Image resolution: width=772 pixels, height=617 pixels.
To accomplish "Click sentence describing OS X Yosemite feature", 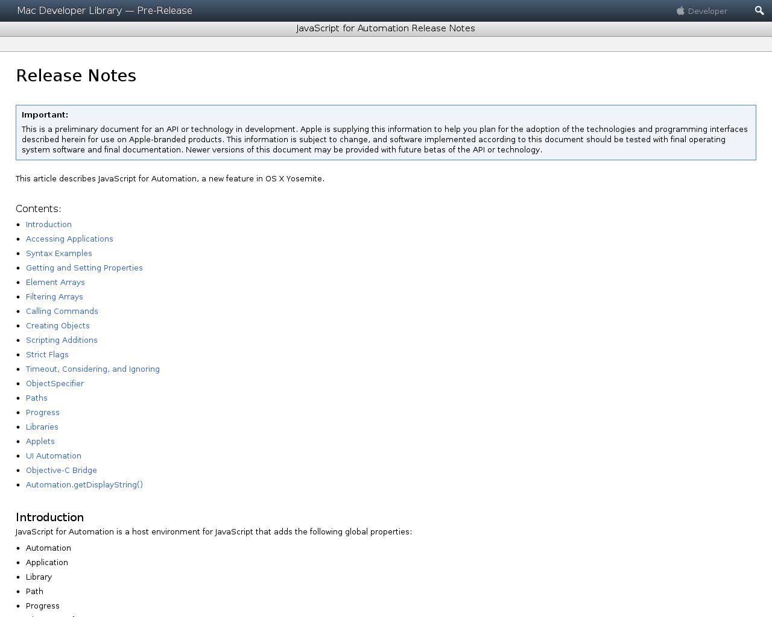I will (x=170, y=178).
